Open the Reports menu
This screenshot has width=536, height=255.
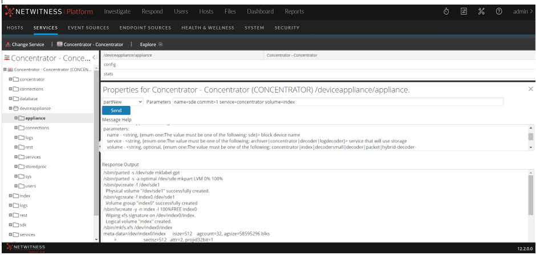pos(294,11)
